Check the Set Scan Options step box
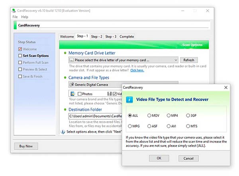This screenshot has width=239, height=176. (x=20, y=55)
